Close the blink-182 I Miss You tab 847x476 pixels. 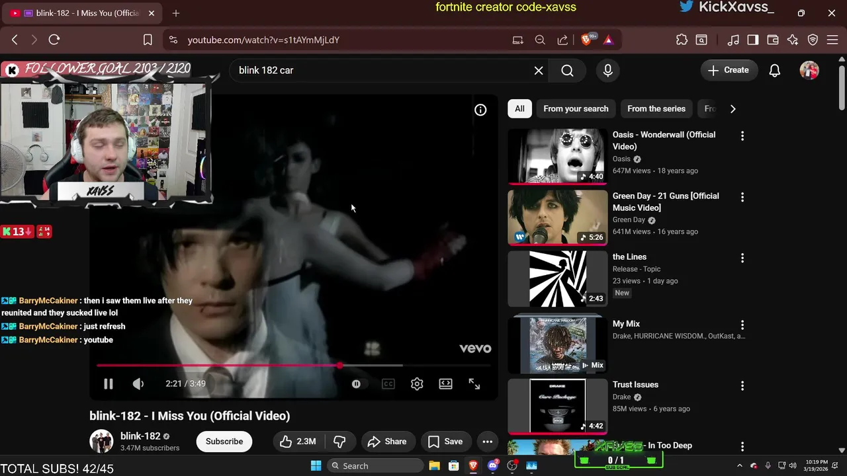151,13
